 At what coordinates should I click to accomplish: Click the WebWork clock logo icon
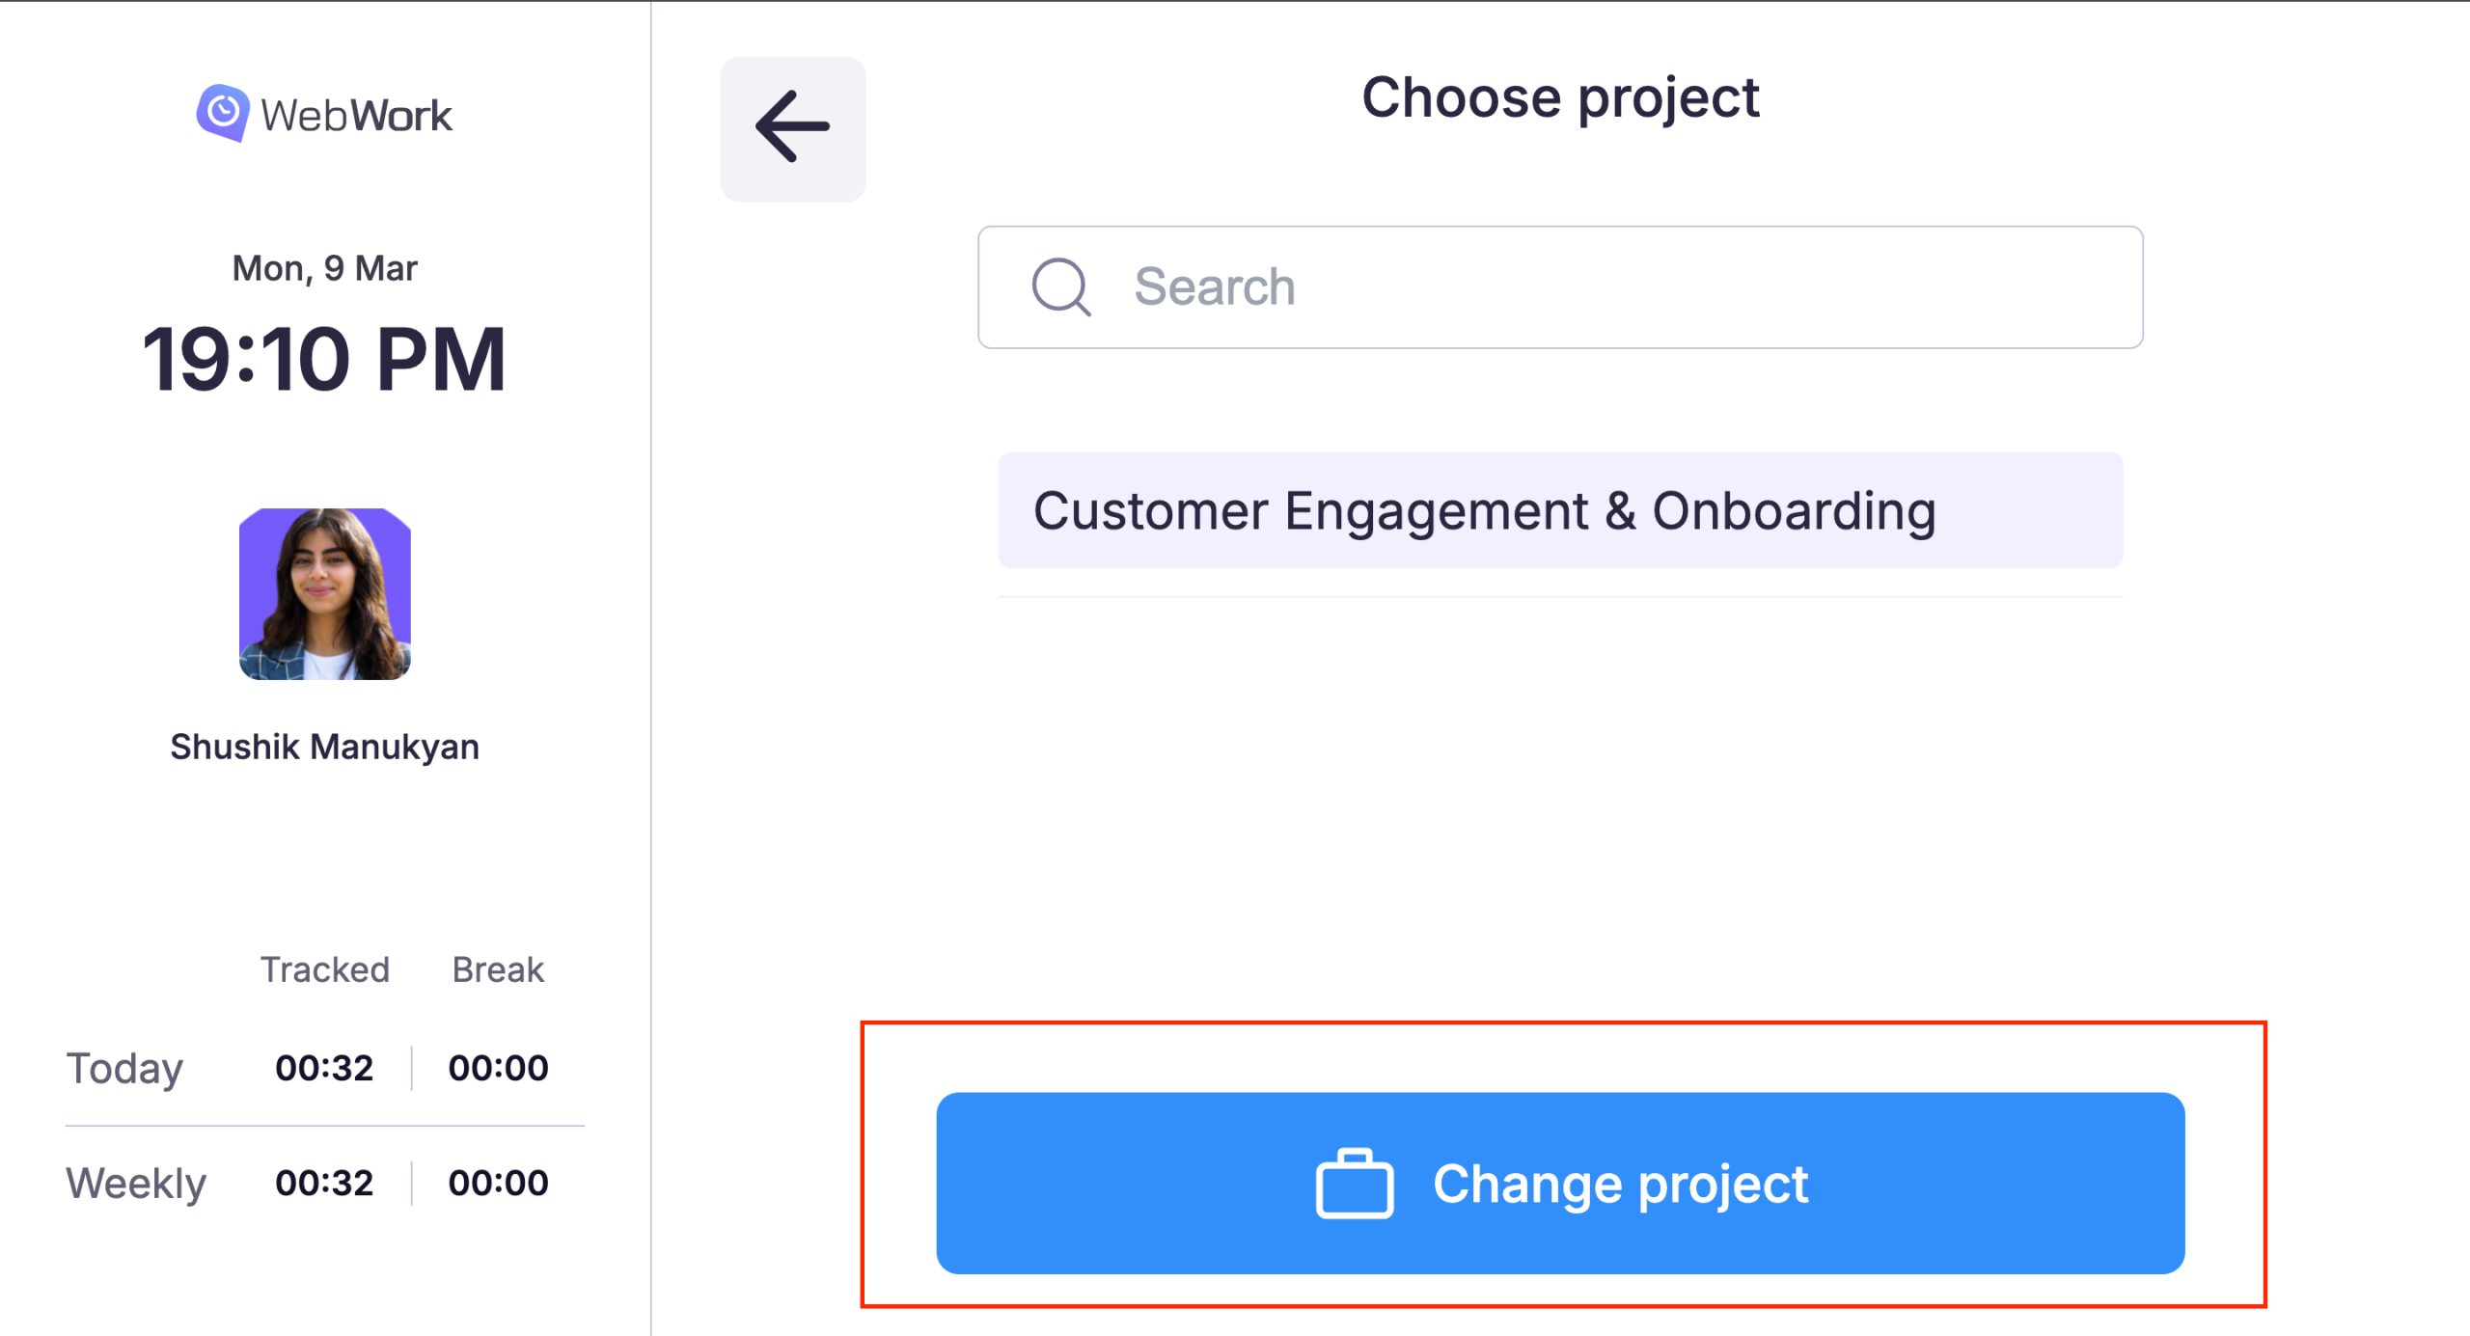[223, 113]
